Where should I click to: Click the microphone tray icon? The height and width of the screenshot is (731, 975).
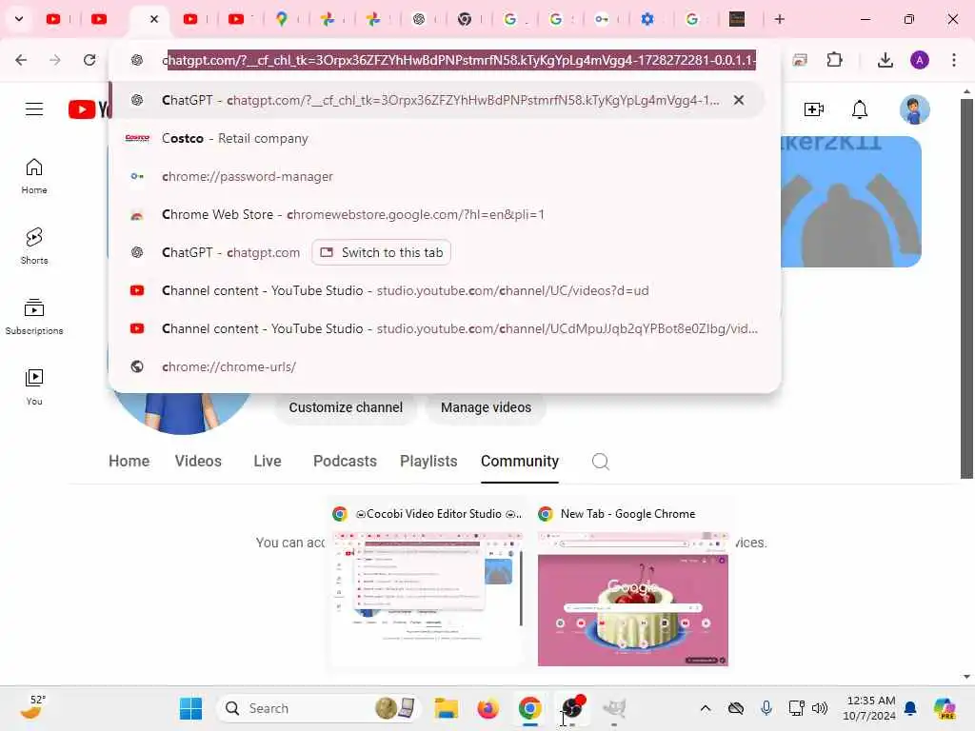click(766, 708)
